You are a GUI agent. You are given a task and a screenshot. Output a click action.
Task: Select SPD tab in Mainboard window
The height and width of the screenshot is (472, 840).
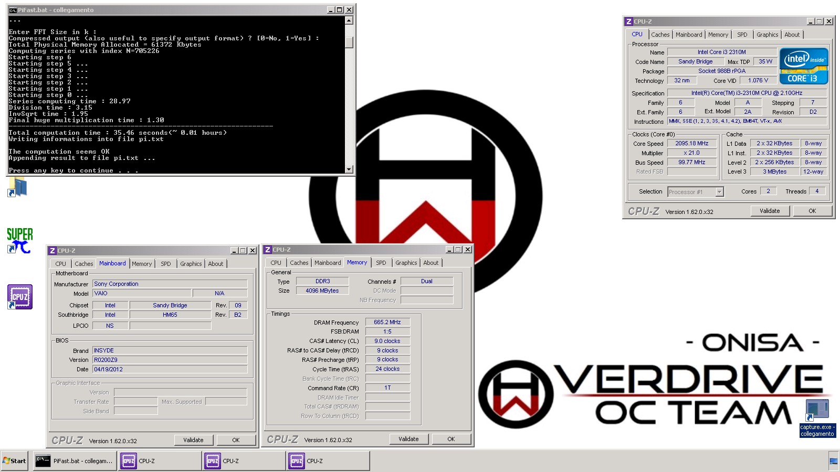(166, 264)
